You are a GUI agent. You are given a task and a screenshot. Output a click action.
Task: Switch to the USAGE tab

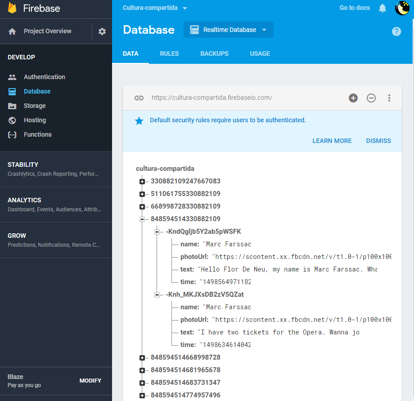[260, 53]
